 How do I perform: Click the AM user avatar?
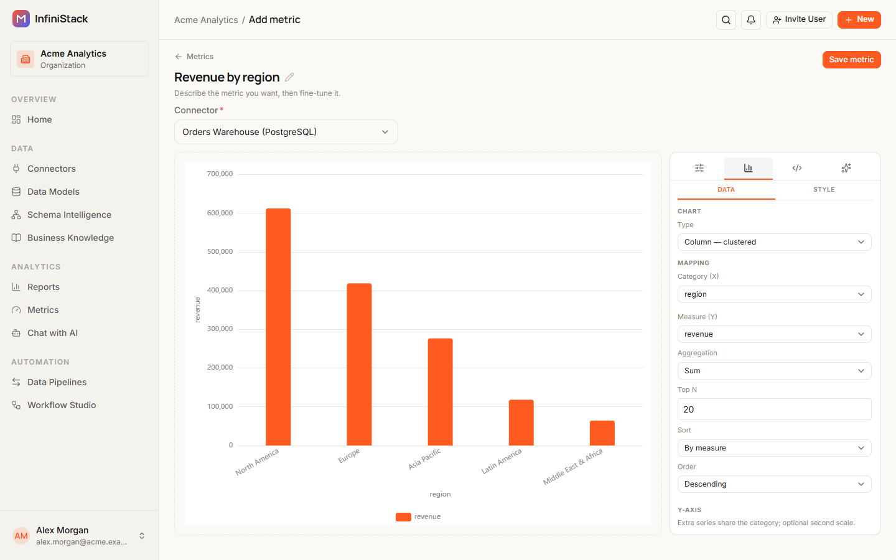coord(21,536)
